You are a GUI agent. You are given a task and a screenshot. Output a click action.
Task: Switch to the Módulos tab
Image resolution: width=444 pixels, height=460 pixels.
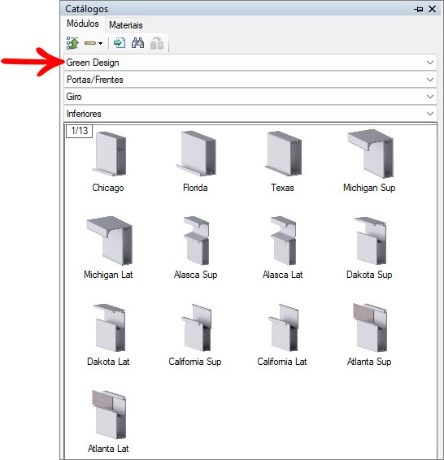(83, 24)
